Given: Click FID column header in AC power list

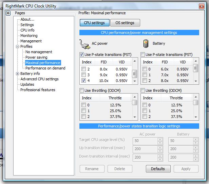Looking at the screenshot, I should pyautogui.click(x=104, y=62).
